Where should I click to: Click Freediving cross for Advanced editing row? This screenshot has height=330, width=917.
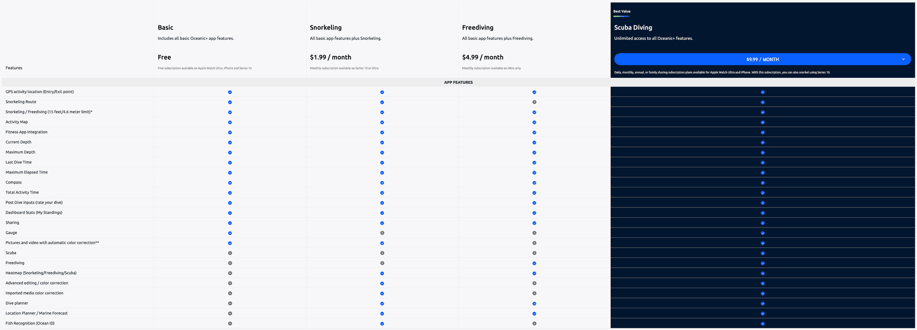pos(534,284)
